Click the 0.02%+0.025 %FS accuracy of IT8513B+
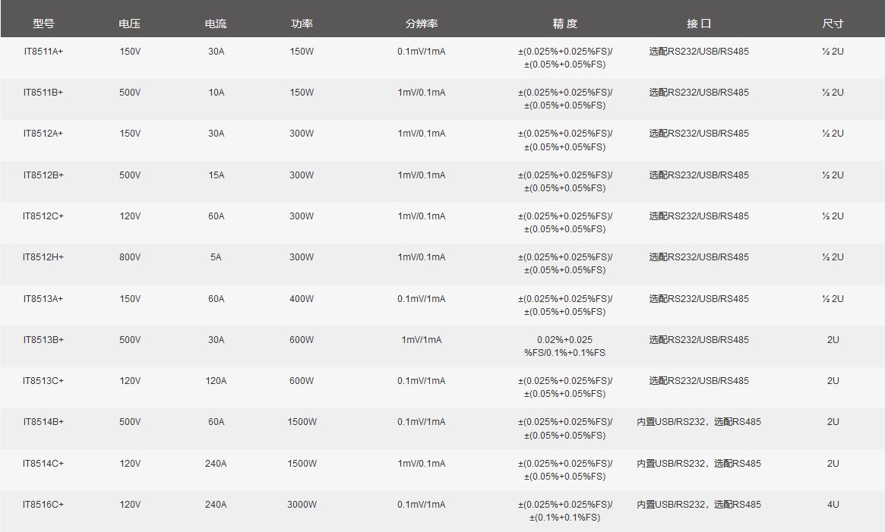Image resolution: width=885 pixels, height=532 pixels. point(565,346)
